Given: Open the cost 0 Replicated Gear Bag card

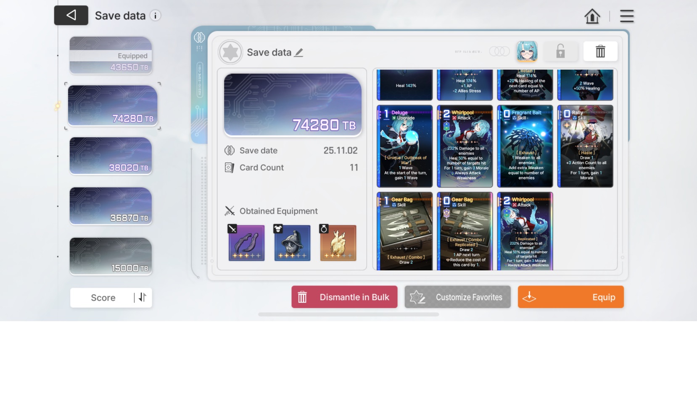Looking at the screenshot, I should (465, 231).
